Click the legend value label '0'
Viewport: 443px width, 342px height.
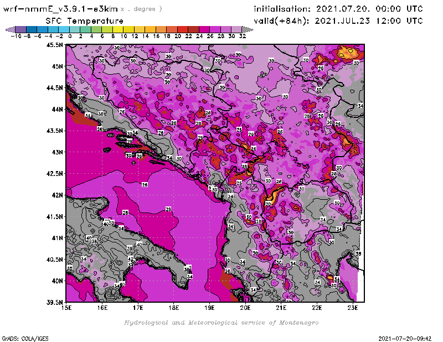click(x=70, y=36)
